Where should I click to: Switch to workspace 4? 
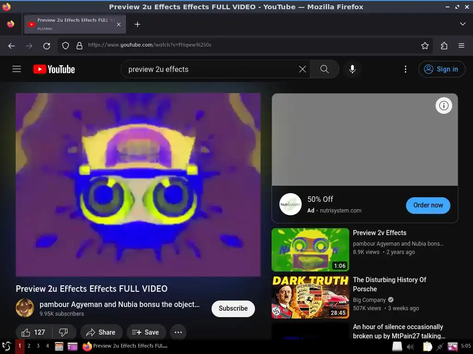click(47, 346)
